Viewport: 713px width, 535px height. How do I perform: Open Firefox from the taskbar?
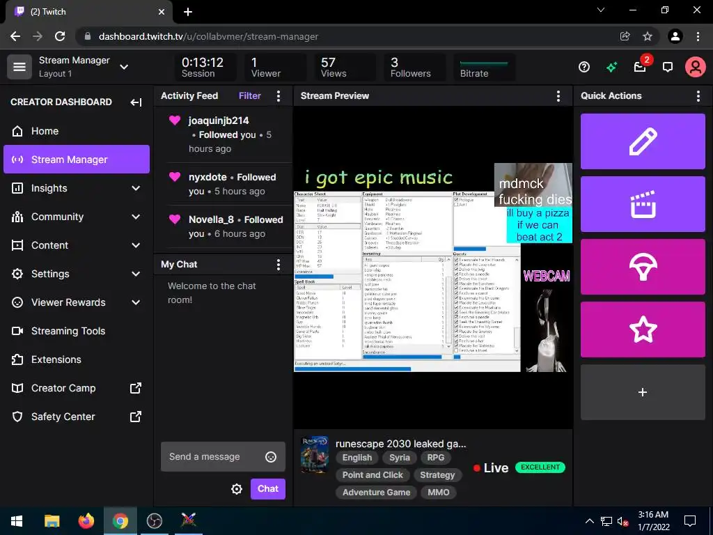[x=86, y=521]
